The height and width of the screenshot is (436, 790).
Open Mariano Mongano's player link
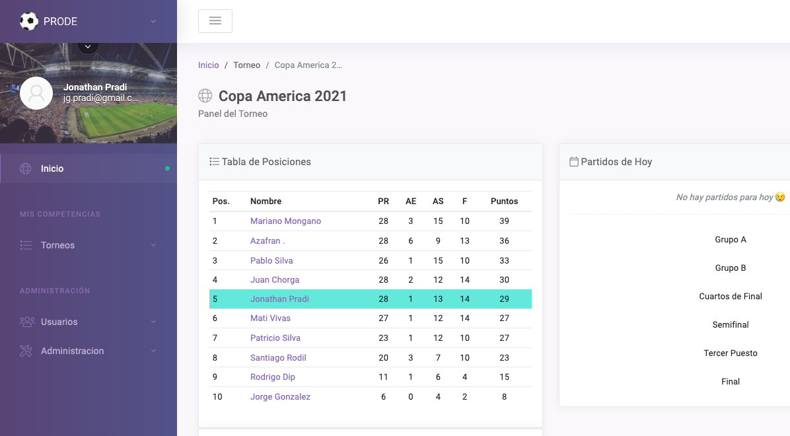click(285, 221)
